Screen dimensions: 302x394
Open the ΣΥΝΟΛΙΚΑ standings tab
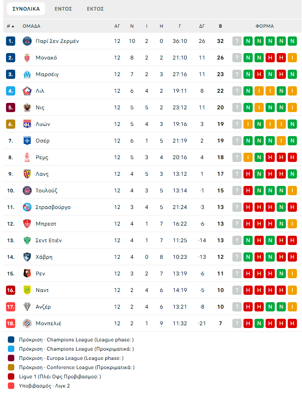pos(26,9)
